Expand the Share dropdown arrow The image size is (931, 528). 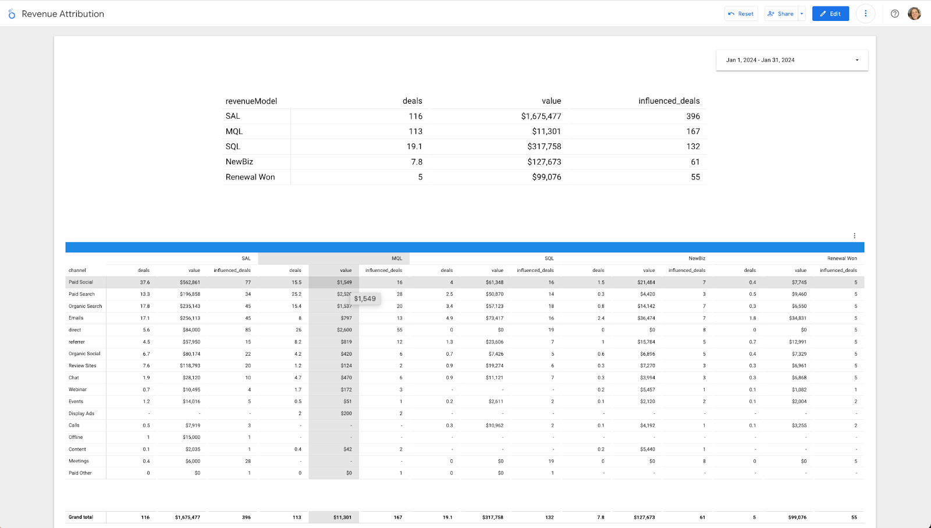click(801, 13)
